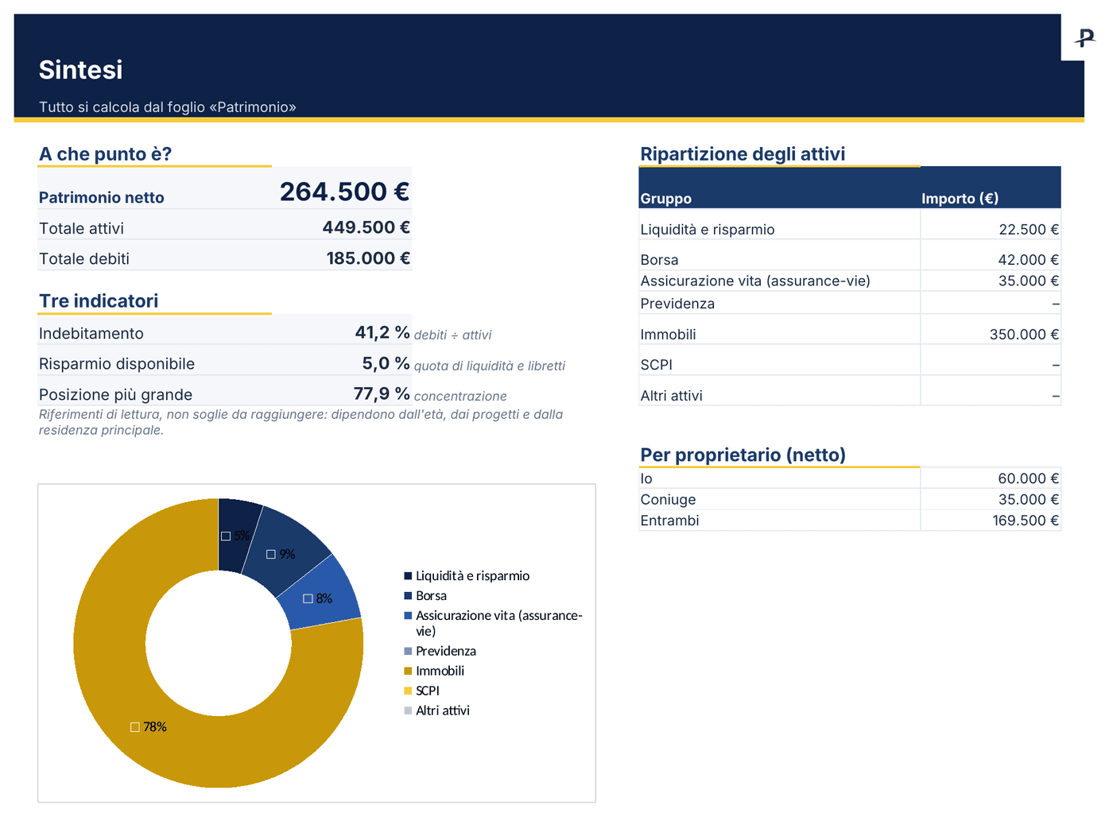Select the Sintesi page title
This screenshot has width=1113, height=817.
(x=81, y=70)
